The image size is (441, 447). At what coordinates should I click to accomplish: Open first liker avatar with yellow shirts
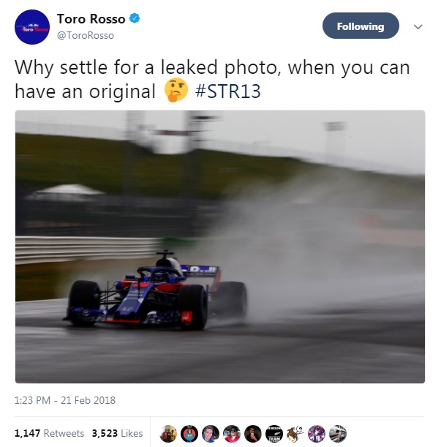[168, 434]
